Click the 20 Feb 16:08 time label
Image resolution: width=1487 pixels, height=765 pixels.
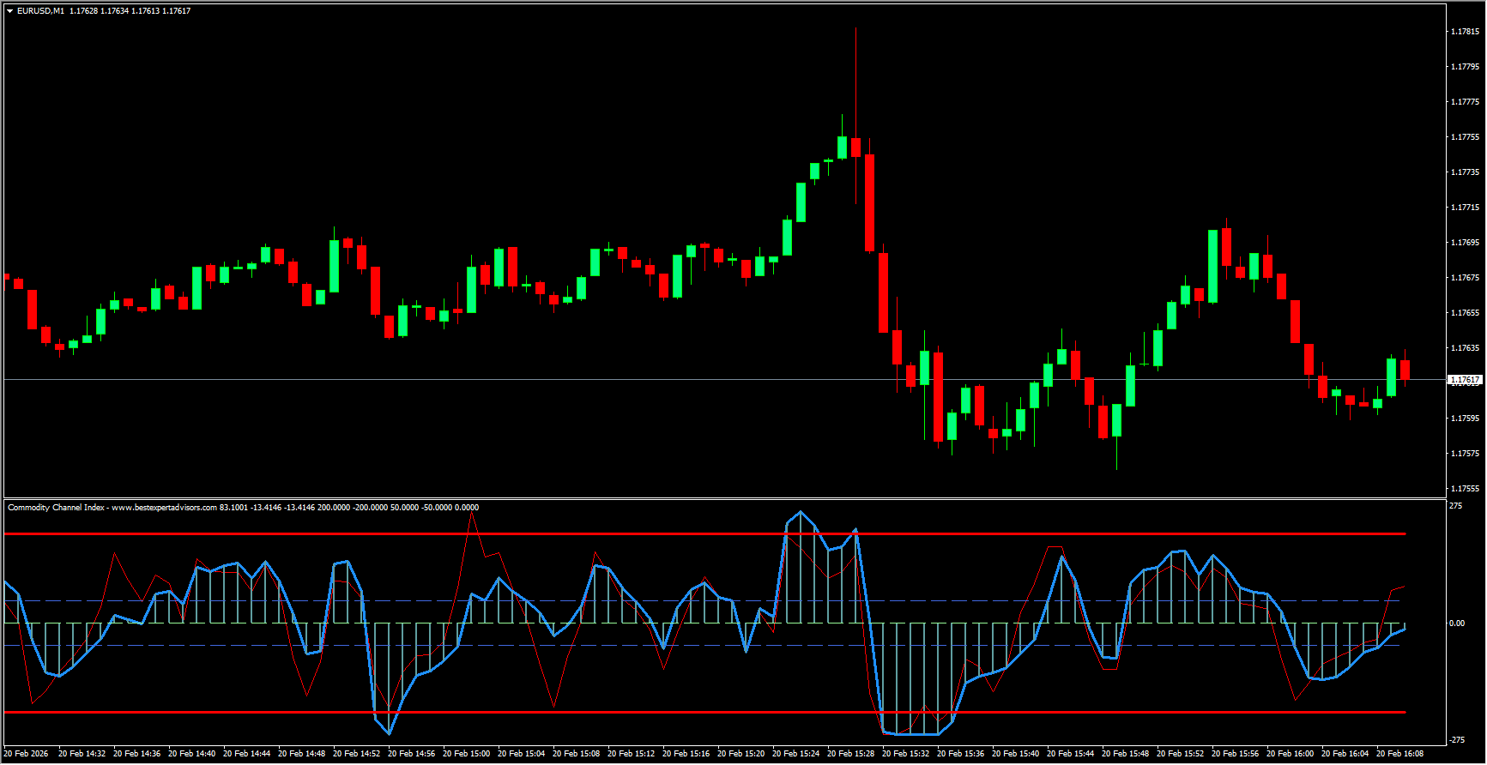pyautogui.click(x=1399, y=754)
